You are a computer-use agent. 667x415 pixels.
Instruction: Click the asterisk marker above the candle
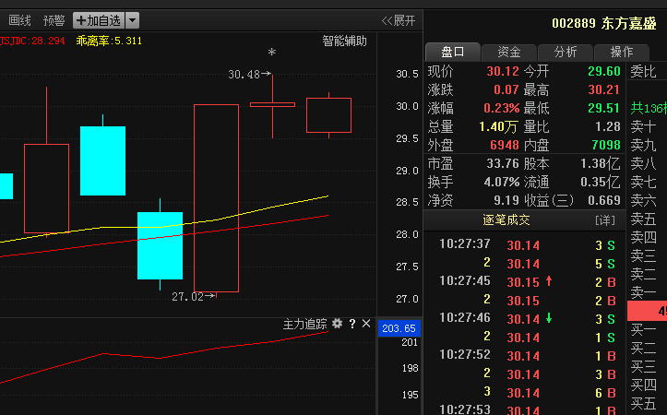(272, 53)
